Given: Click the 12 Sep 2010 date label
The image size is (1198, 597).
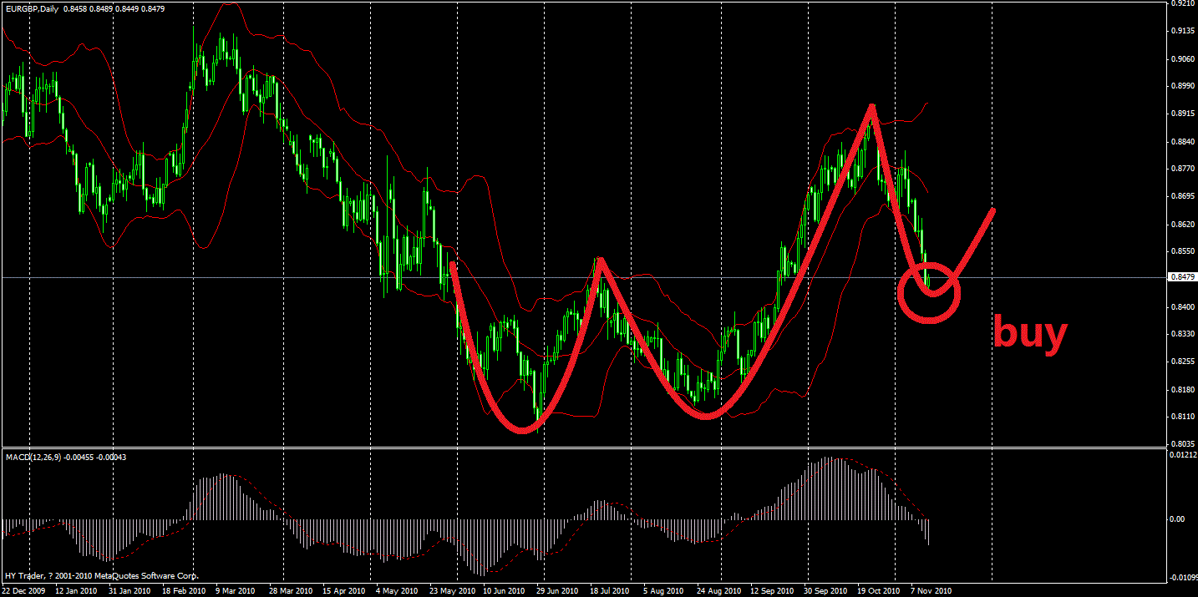Looking at the screenshot, I should pyautogui.click(x=772, y=590).
